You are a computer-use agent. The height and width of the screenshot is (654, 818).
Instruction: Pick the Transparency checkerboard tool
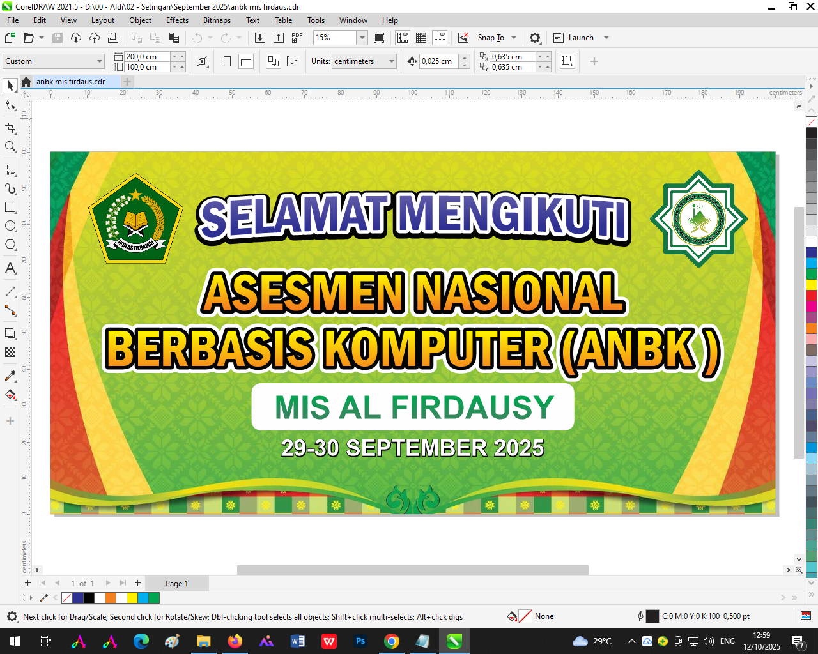[10, 352]
